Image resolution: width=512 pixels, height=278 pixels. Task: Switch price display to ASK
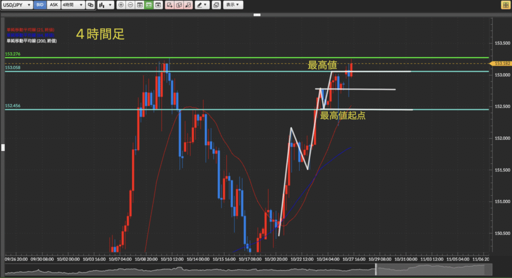53,4
